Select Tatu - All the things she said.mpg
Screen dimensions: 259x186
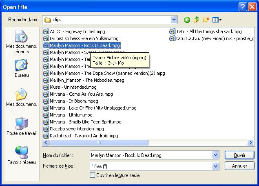click(209, 31)
